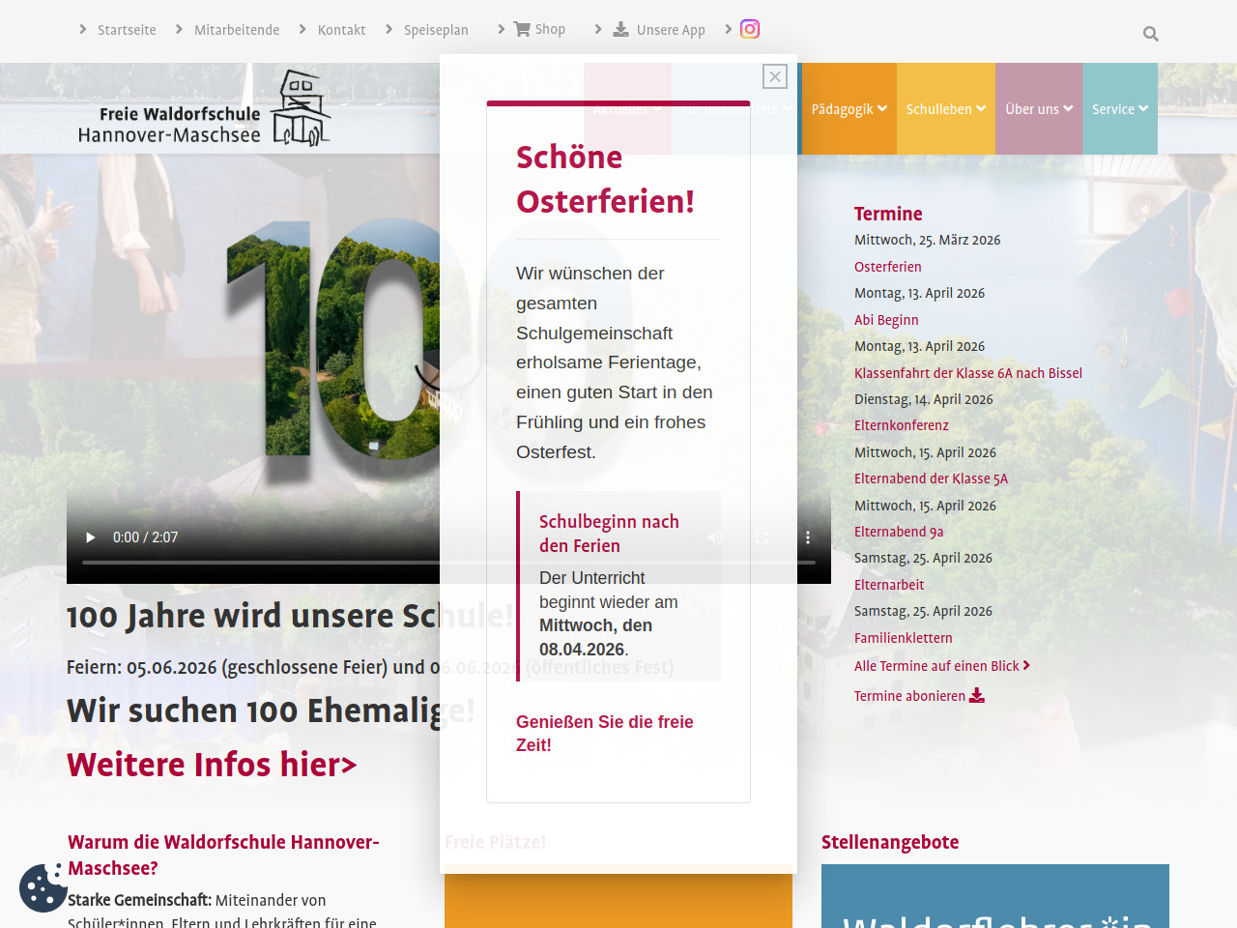Click the Freie Waldorfschule logo

[205, 109]
